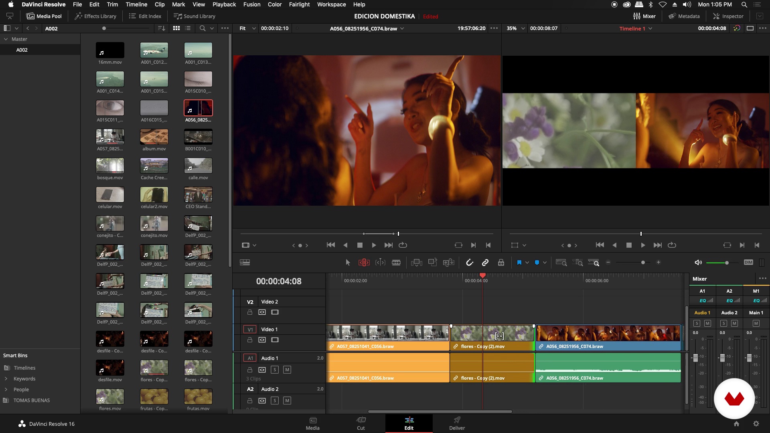Open the Timeline 1 name dropdown
Screen dimensions: 770x433
point(650,28)
